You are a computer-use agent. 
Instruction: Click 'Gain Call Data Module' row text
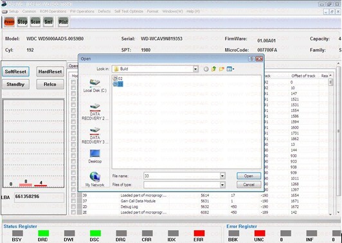pyautogui.click(x=138, y=201)
